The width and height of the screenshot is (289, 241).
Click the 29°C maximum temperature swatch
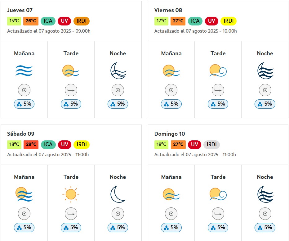[31, 144]
